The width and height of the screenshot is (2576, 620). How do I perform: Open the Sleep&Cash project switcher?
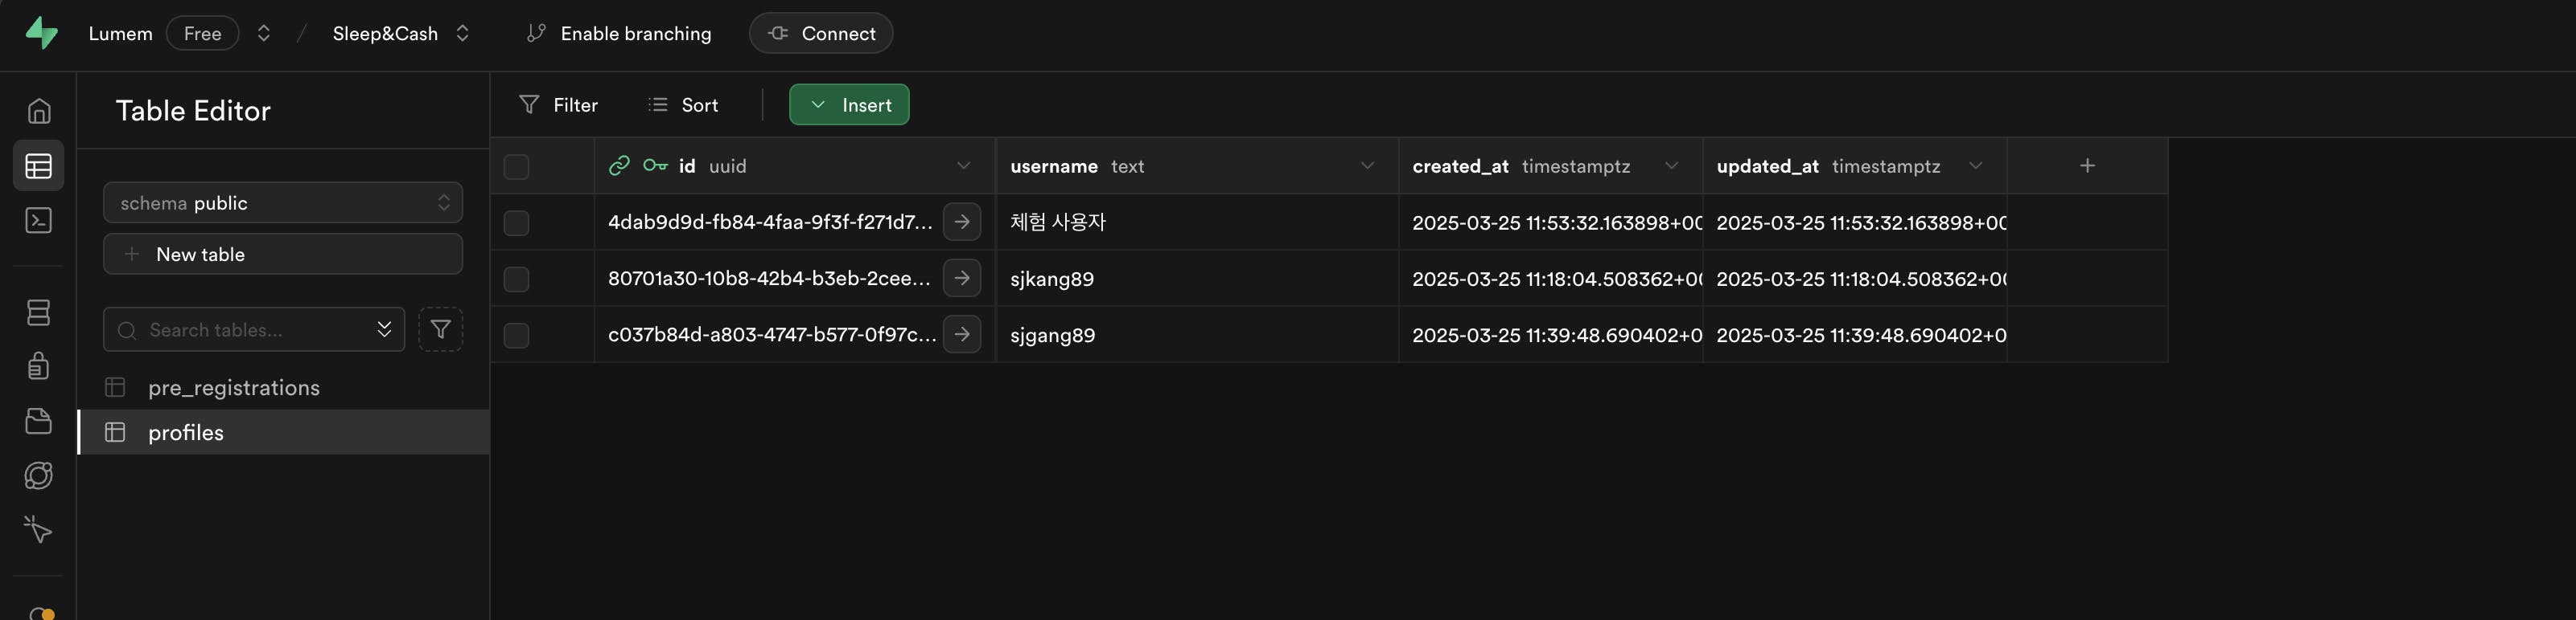(x=462, y=33)
